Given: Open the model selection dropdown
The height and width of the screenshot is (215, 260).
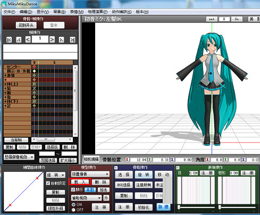Looking at the screenshot, I should [90, 174].
